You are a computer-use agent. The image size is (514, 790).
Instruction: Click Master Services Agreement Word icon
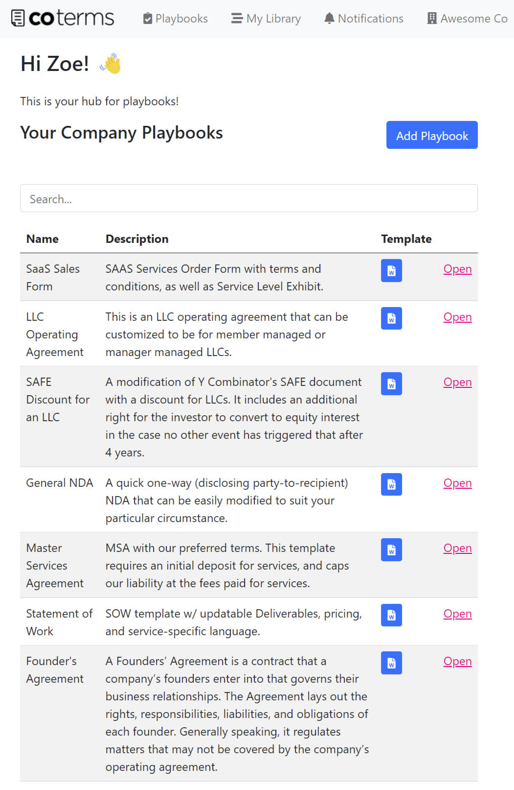point(391,550)
